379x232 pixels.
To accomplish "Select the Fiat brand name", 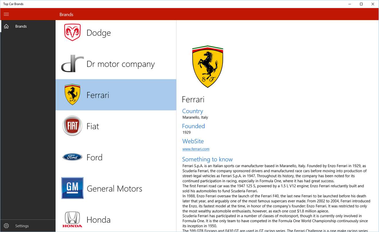I will point(93,126).
